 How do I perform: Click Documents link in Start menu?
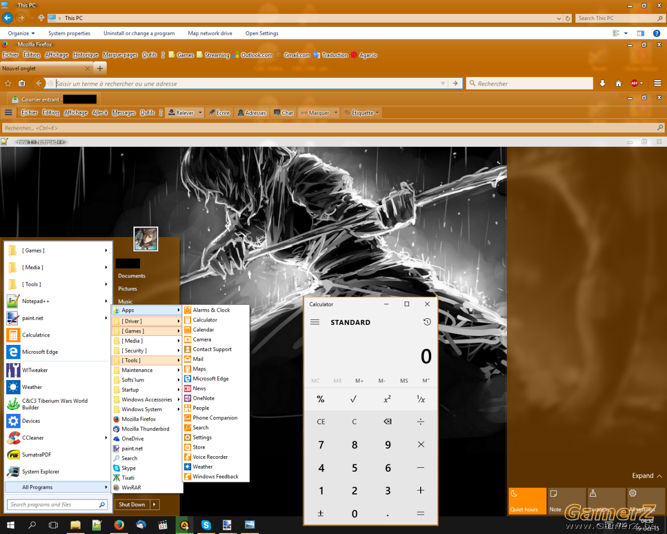tap(132, 276)
